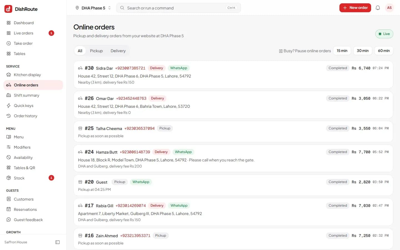Open the notifications bell
This screenshot has width=400, height=250.
(378, 8)
